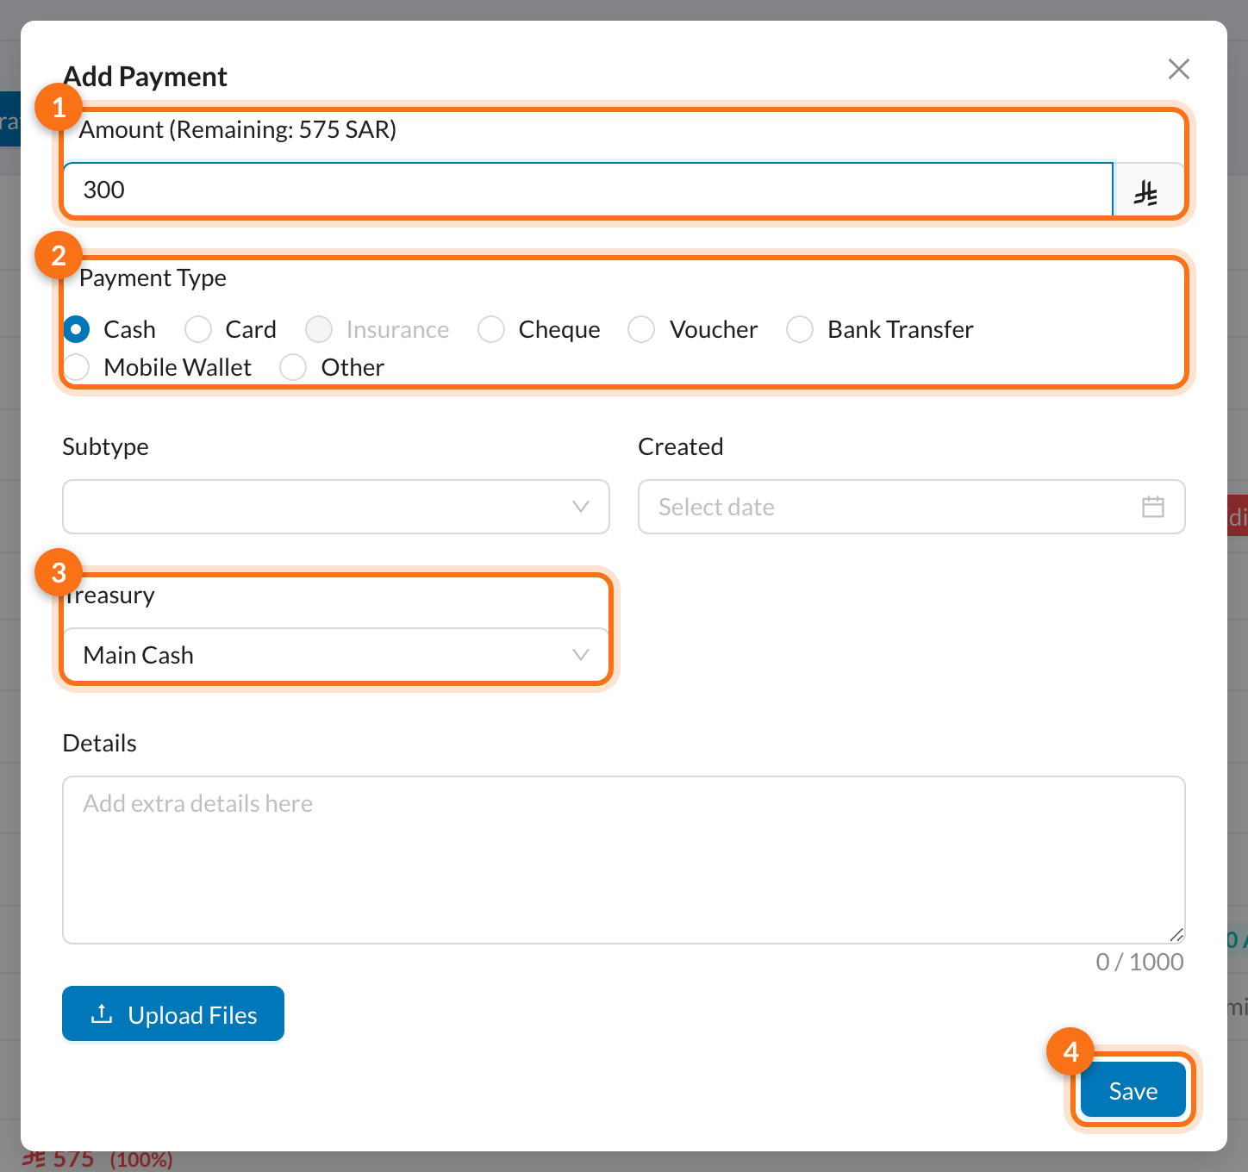Select the Cheque payment type
The width and height of the screenshot is (1248, 1172).
pos(539,329)
